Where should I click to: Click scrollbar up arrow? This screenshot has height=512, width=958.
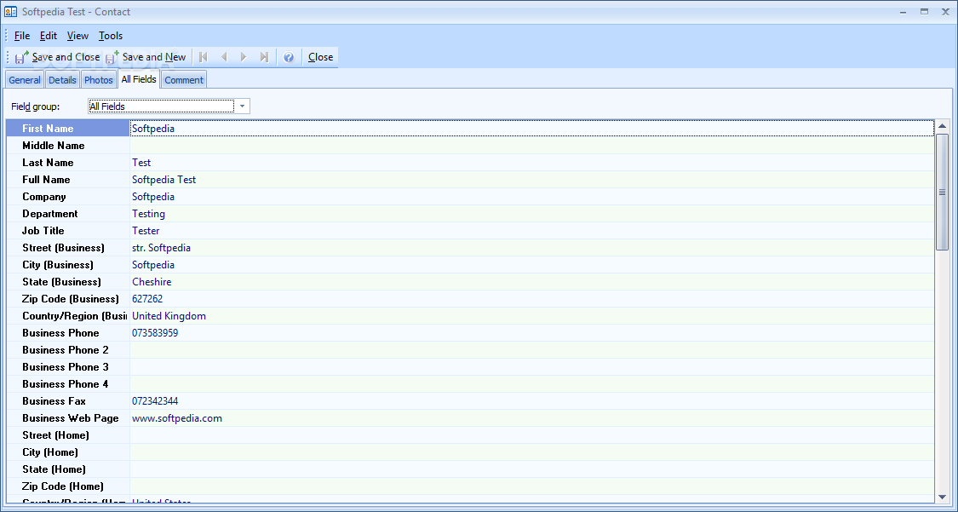(x=942, y=126)
